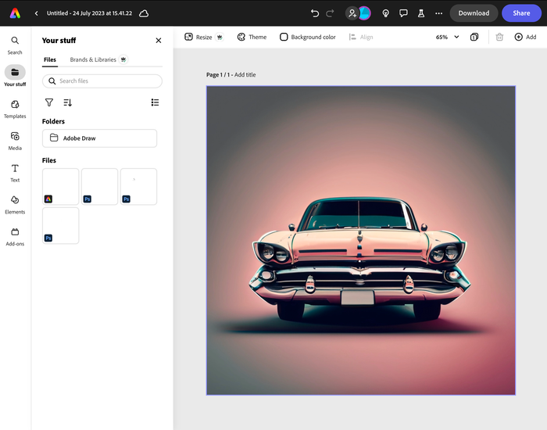The height and width of the screenshot is (430, 547).
Task: Open the more options ellipsis menu
Action: (x=438, y=13)
